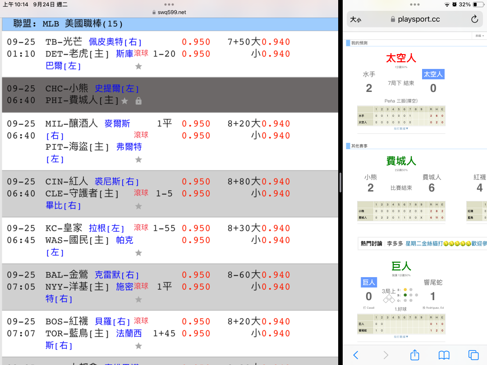Open 滾球 live betting for the MIL-釀酒人 game
The height and width of the screenshot is (365, 487).
pos(141,135)
